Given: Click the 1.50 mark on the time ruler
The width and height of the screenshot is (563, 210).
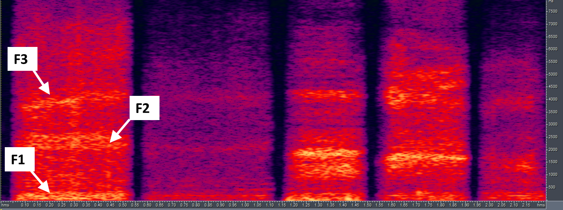Looking at the screenshot, I should 368,206.
